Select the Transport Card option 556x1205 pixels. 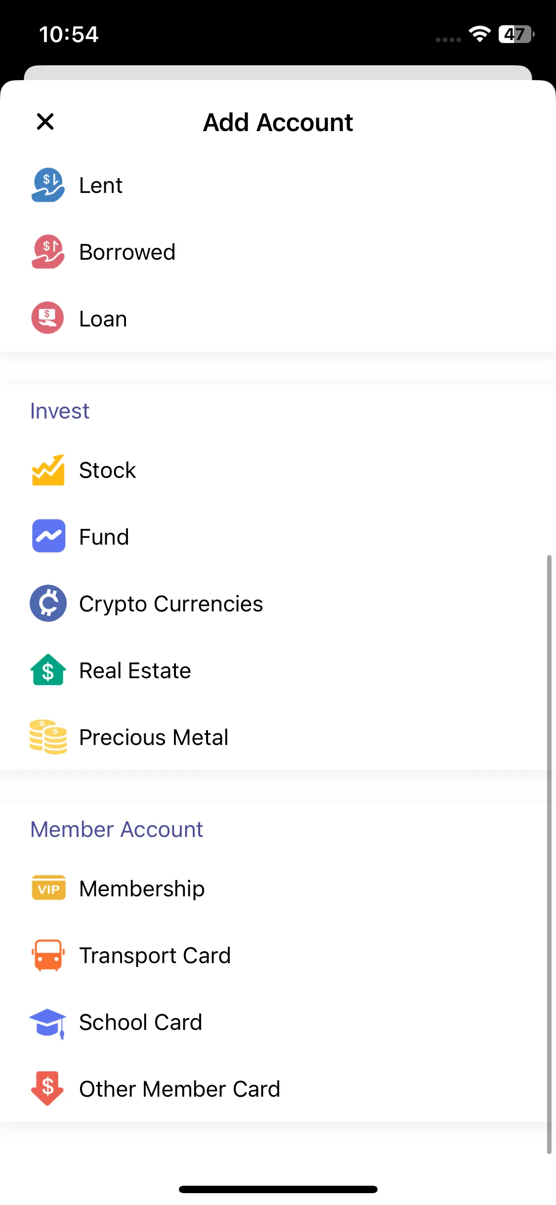(x=155, y=956)
